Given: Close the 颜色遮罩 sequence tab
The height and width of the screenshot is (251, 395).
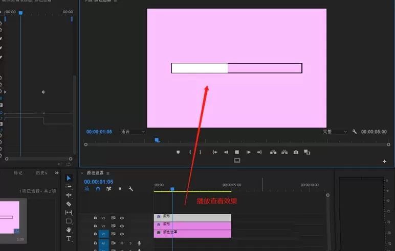Looking at the screenshot, I should click(82, 173).
